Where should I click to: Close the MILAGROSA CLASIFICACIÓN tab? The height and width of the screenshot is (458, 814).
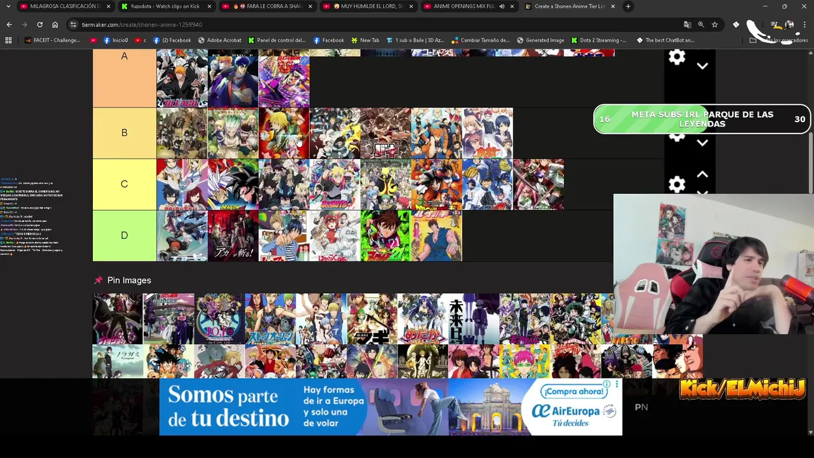(x=108, y=6)
